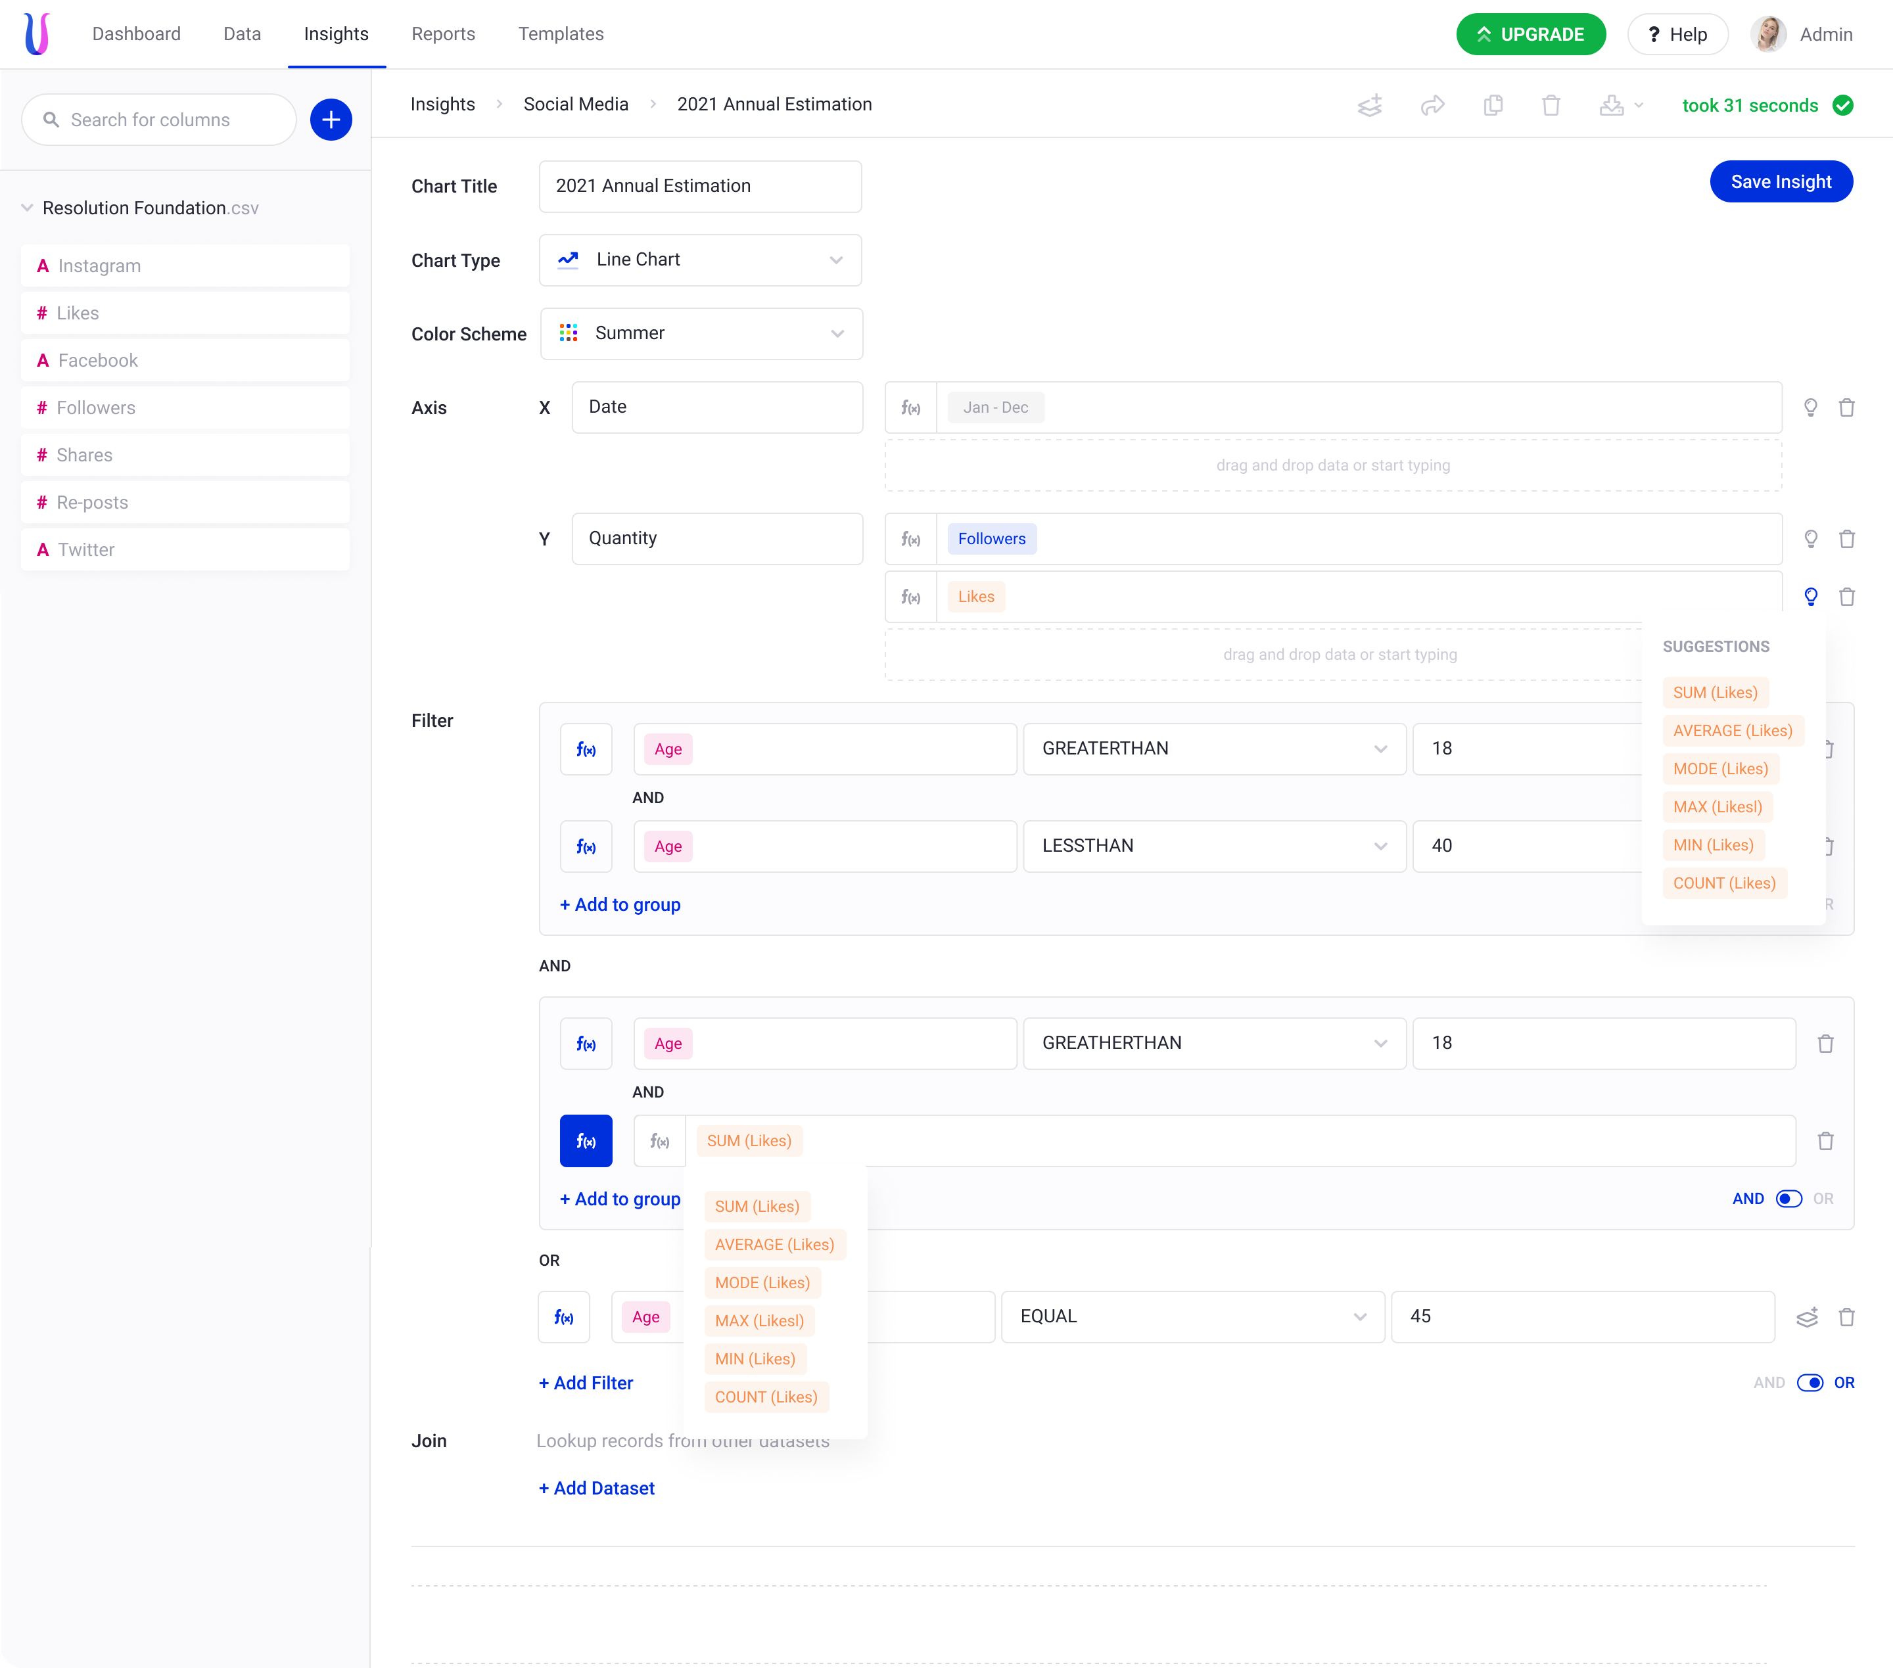Viewport: 1893px width, 1668px height.
Task: Click layers icon beside EQUAL filter row
Action: (1806, 1317)
